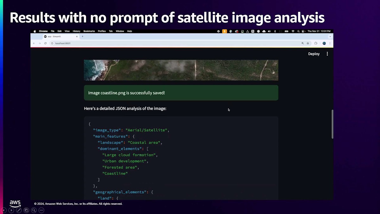Open the slide zoom magnifier tool
This screenshot has width=380, height=214.
[34, 210]
